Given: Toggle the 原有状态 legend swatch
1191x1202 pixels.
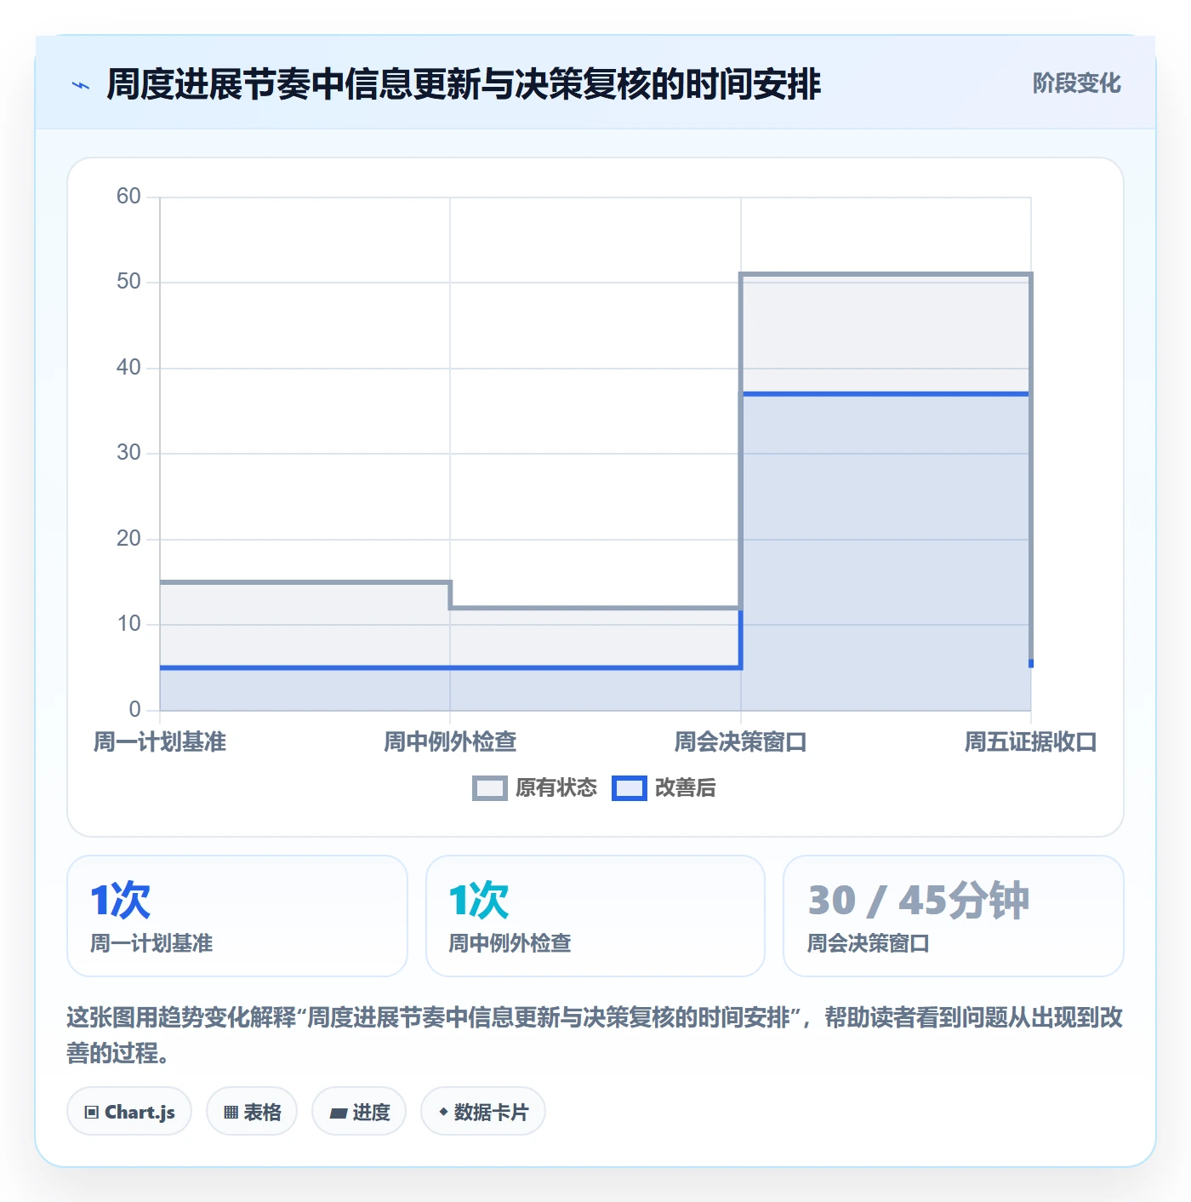Looking at the screenshot, I should pyautogui.click(x=490, y=788).
